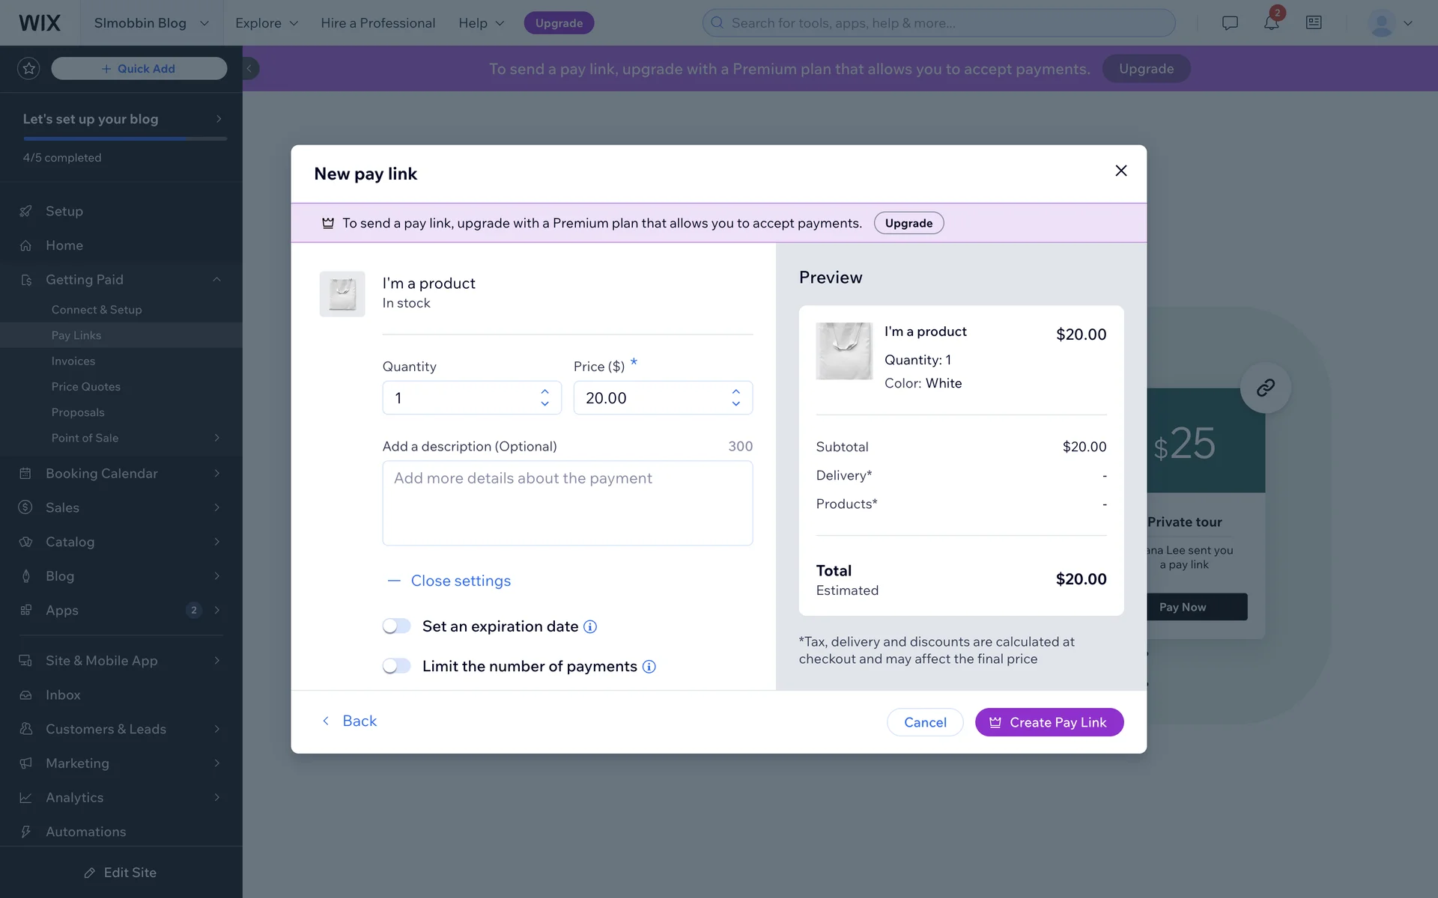This screenshot has height=898, width=1438.
Task: Click info icon beside Limit number of payments
Action: point(649,667)
